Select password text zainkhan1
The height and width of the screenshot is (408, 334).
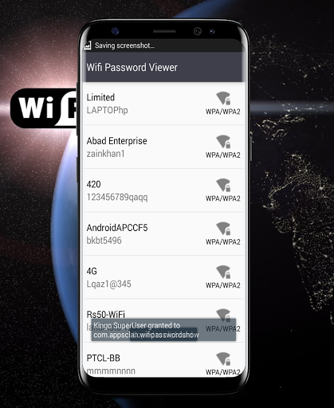click(x=105, y=154)
